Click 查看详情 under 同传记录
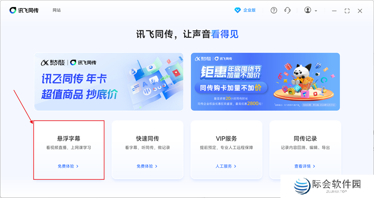Viewport: 374px width, 198px height. click(x=302, y=166)
